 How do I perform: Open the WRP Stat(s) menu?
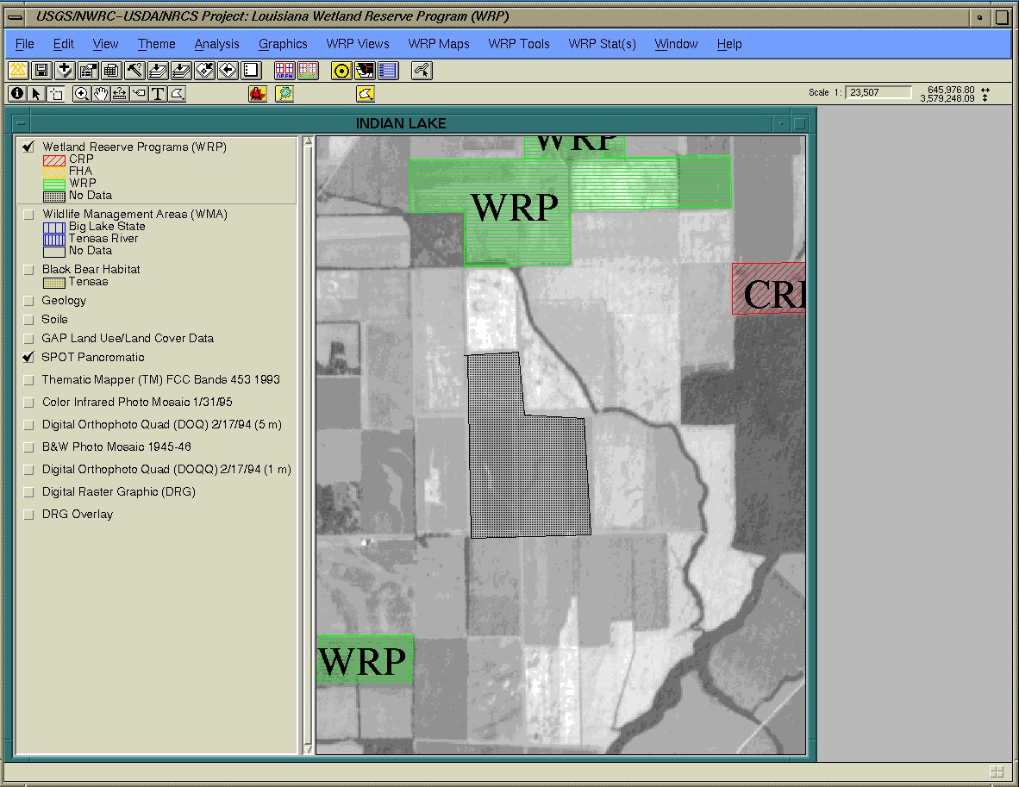pyautogui.click(x=602, y=44)
